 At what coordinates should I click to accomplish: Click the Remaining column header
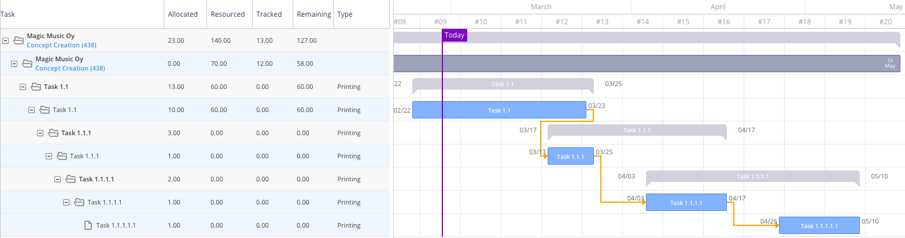point(313,14)
